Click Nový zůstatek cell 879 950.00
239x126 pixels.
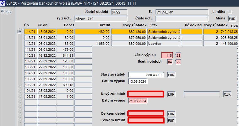pyautogui.click(x=129, y=38)
